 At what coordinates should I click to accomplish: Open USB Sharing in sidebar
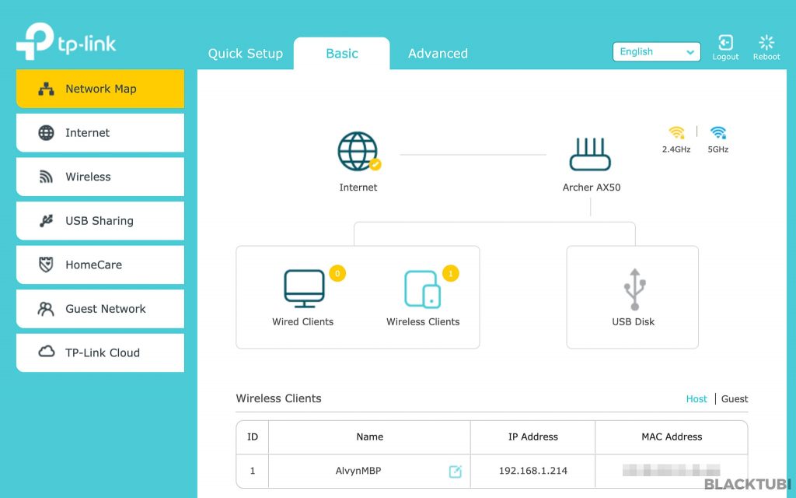point(100,221)
